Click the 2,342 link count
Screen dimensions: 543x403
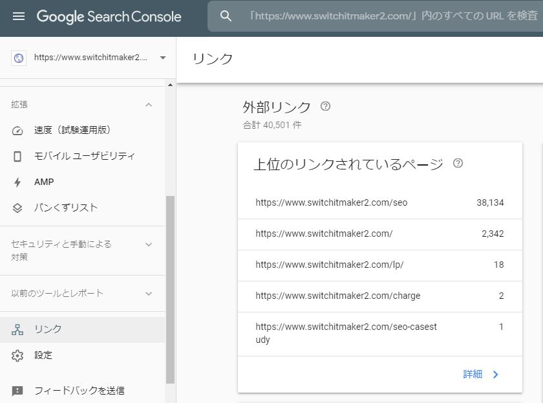tap(493, 234)
